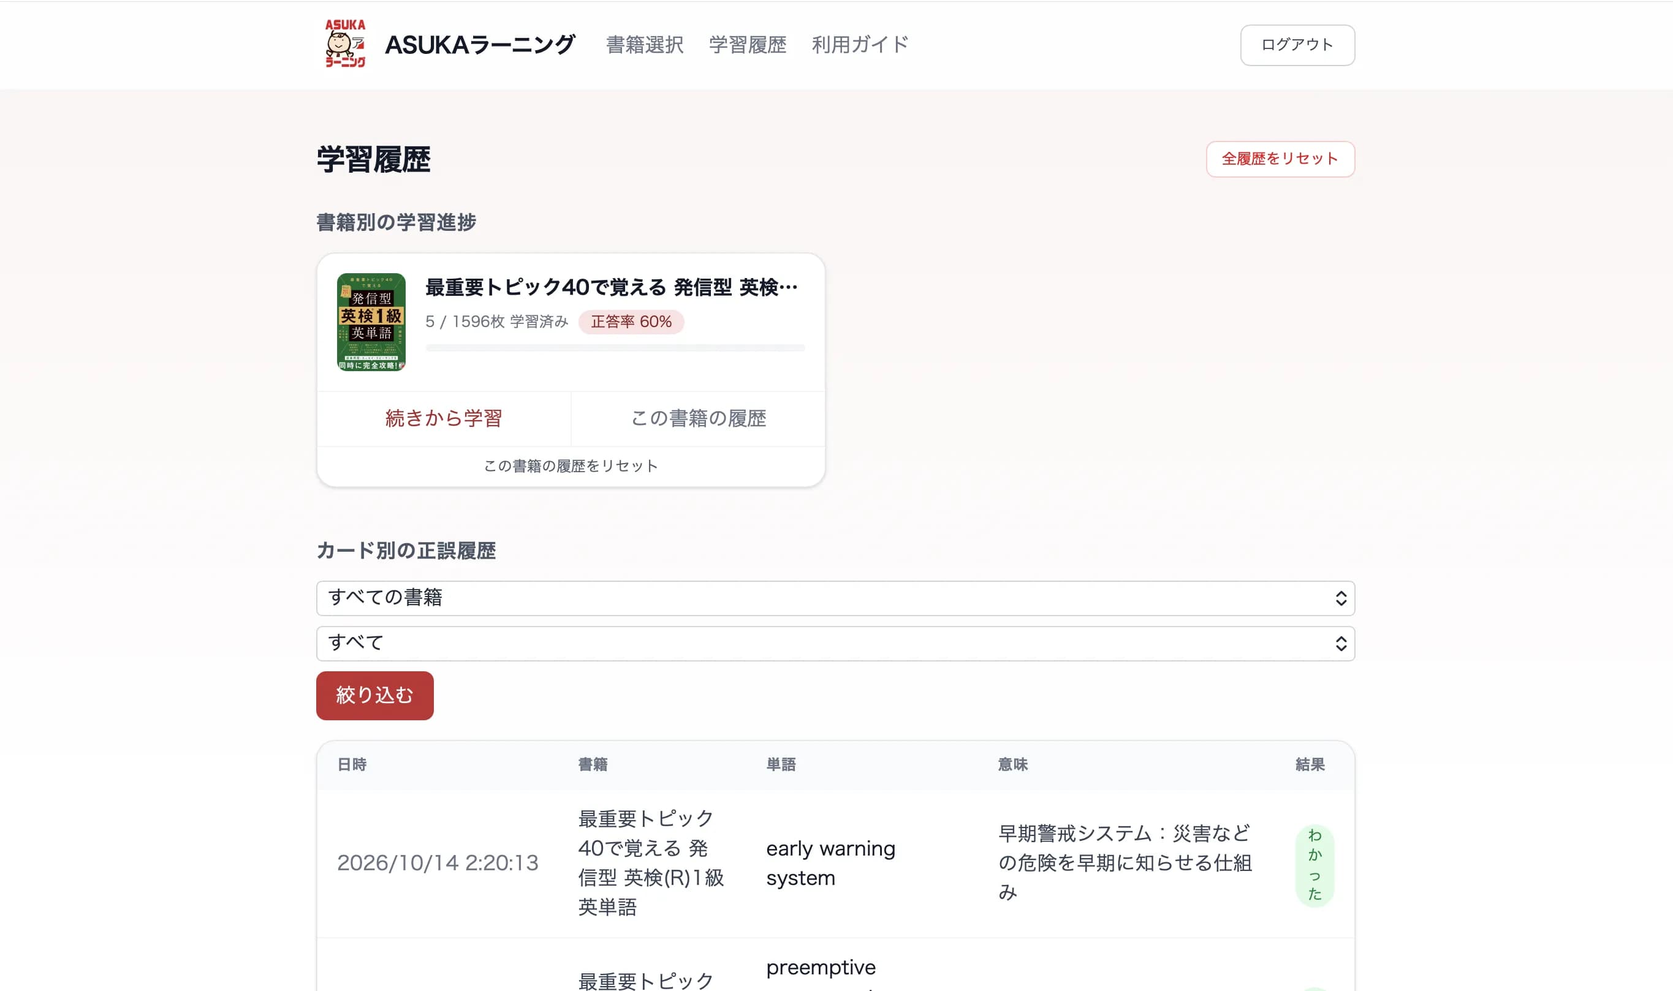The height and width of the screenshot is (991, 1673).
Task: Click the 結果 column header
Action: [1310, 764]
